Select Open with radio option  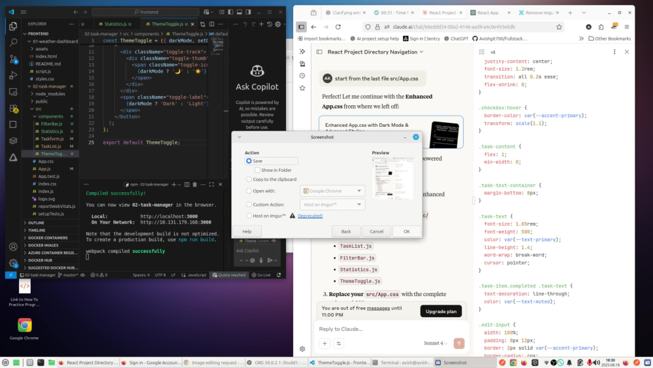click(x=249, y=191)
